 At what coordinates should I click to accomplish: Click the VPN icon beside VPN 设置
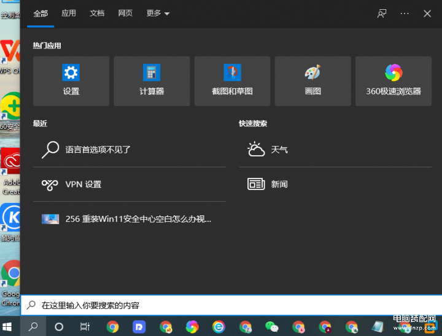50,185
